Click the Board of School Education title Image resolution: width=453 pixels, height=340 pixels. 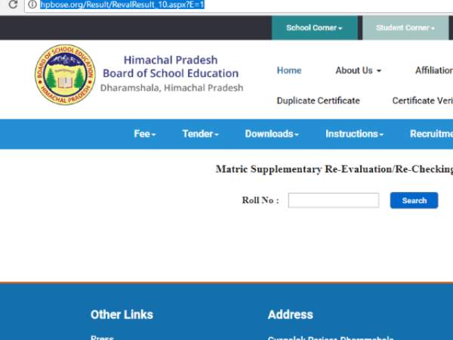(170, 73)
